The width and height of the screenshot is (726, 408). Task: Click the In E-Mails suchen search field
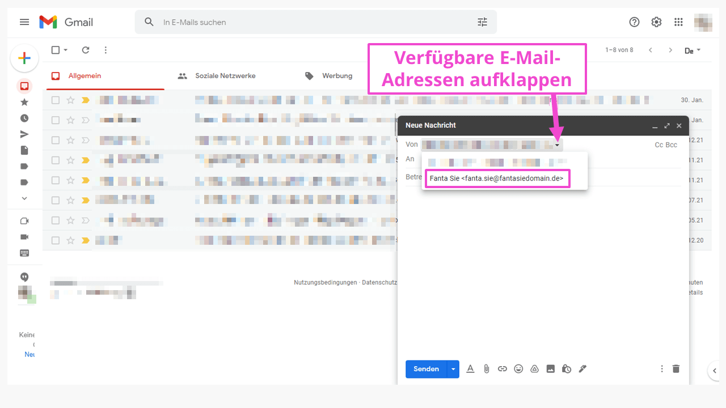click(x=312, y=22)
